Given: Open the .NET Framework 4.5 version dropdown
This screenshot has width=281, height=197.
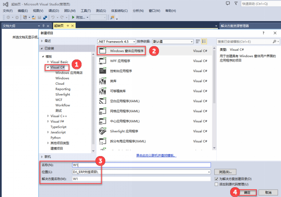Looking at the screenshot, I should point(116,41).
